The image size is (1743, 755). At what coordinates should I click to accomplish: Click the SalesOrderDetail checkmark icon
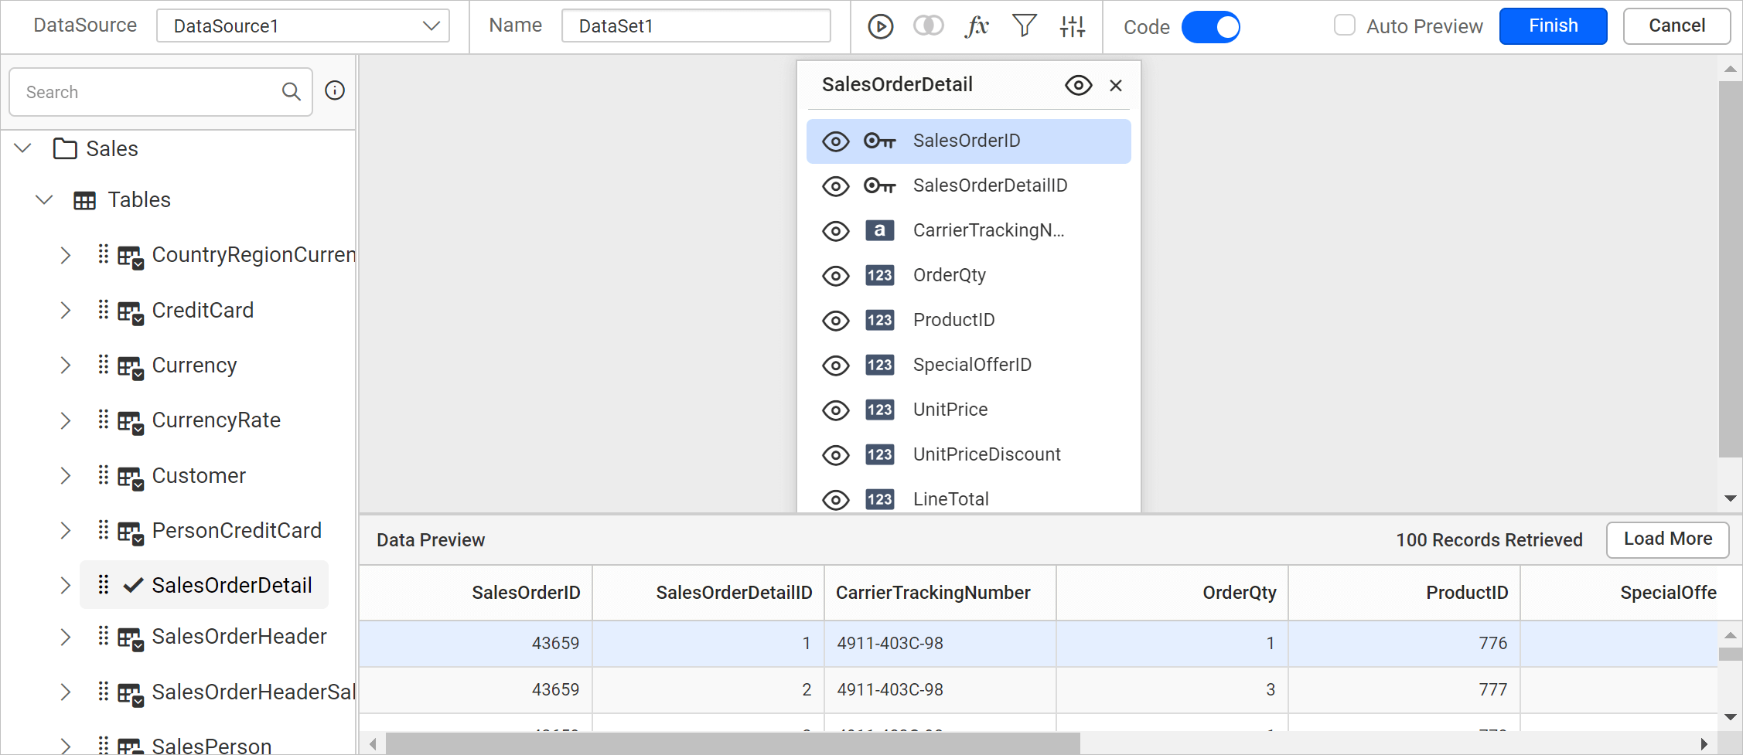pos(133,585)
